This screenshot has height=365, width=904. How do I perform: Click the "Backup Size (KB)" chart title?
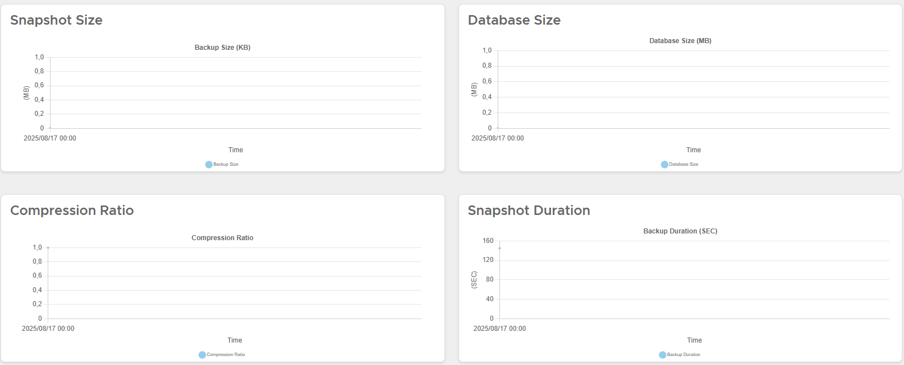(x=222, y=48)
